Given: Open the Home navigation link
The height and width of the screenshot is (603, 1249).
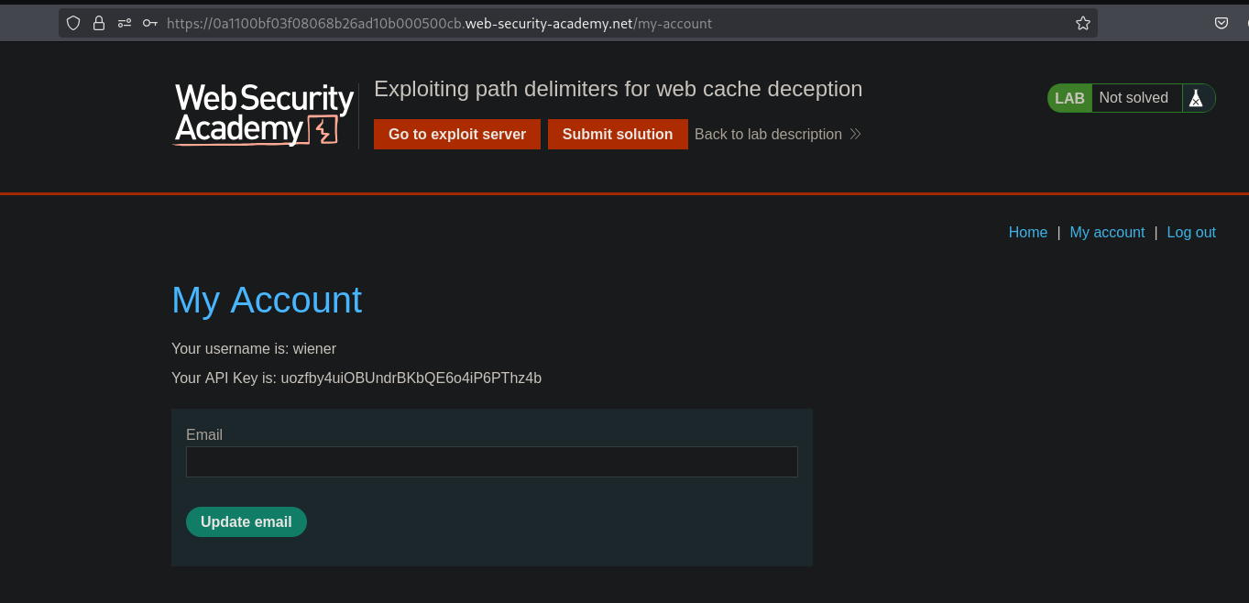Looking at the screenshot, I should point(1027,233).
